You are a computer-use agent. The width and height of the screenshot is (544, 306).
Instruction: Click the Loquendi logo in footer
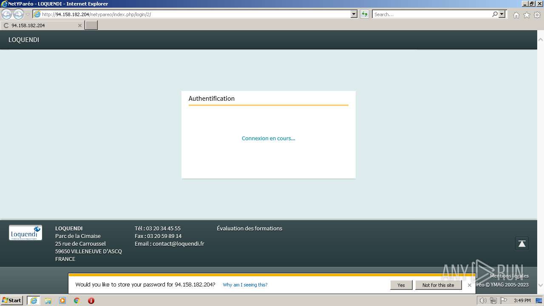tap(25, 232)
